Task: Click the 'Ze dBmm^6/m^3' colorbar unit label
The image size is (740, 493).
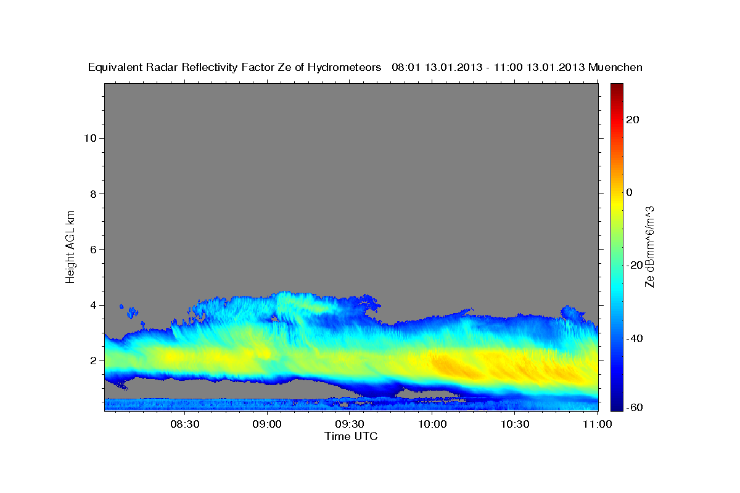Action: coord(649,246)
